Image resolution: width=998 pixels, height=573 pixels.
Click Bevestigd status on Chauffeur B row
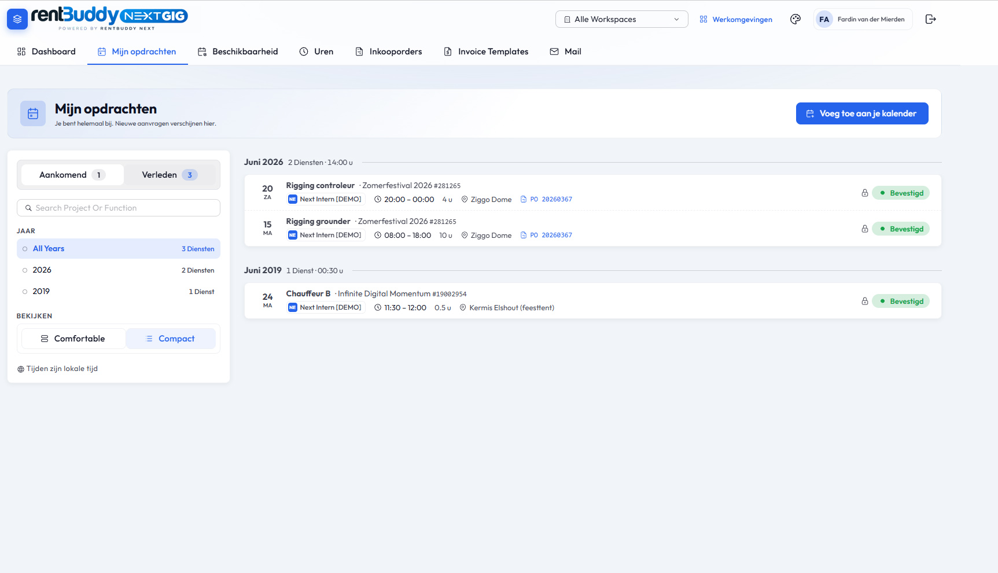coord(901,301)
